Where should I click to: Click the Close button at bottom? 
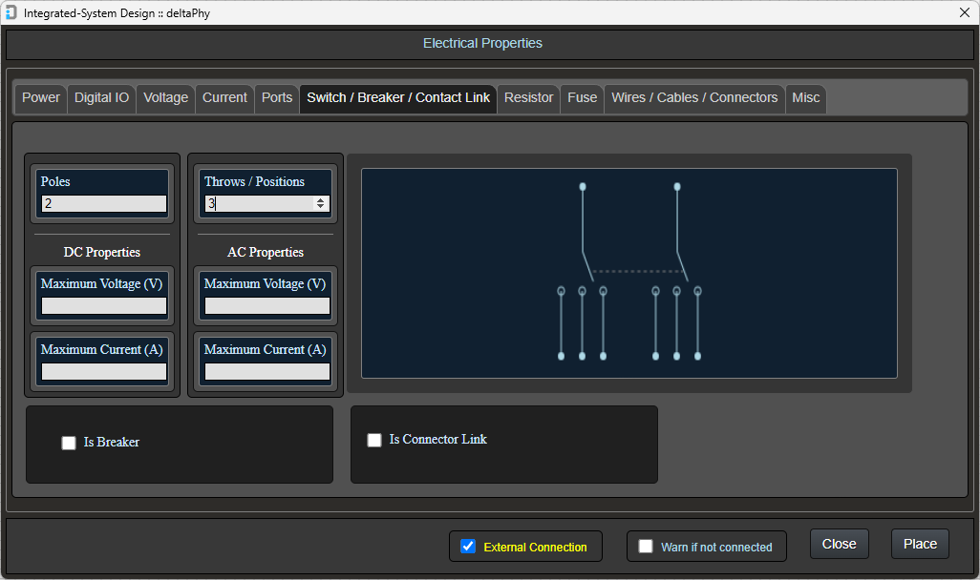point(839,544)
